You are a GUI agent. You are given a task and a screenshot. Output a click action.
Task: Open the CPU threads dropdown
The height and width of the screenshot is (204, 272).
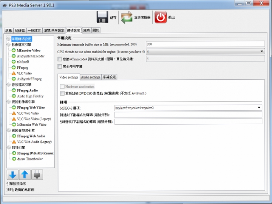click(206, 51)
